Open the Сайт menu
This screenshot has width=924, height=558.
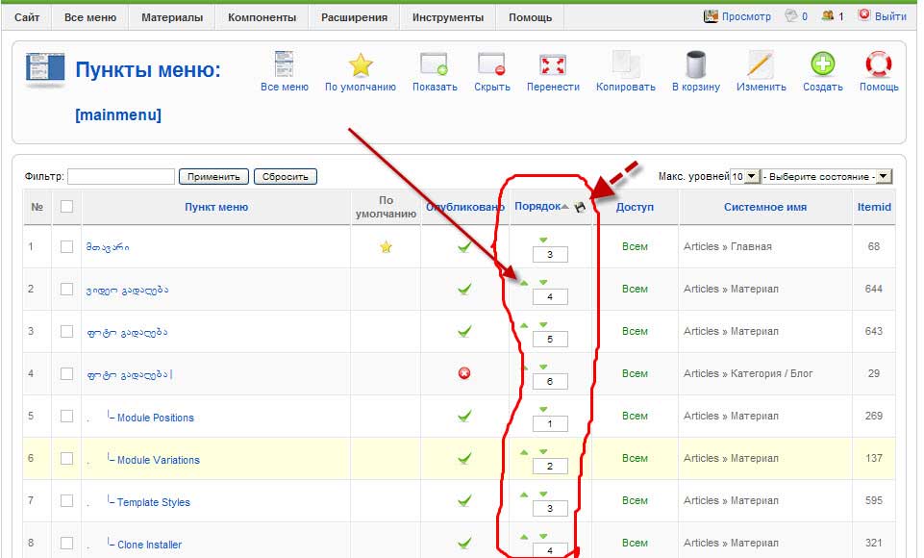[27, 17]
